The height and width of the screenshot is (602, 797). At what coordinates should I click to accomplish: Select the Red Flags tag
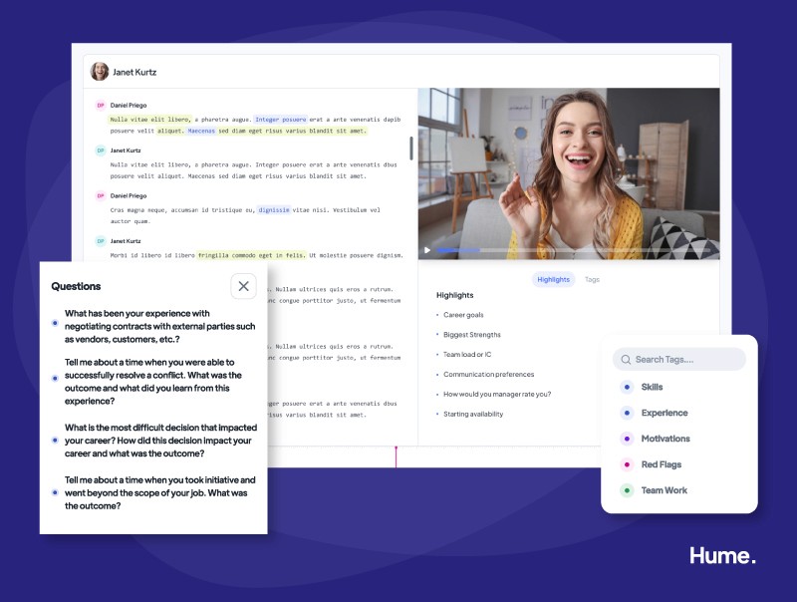point(652,464)
